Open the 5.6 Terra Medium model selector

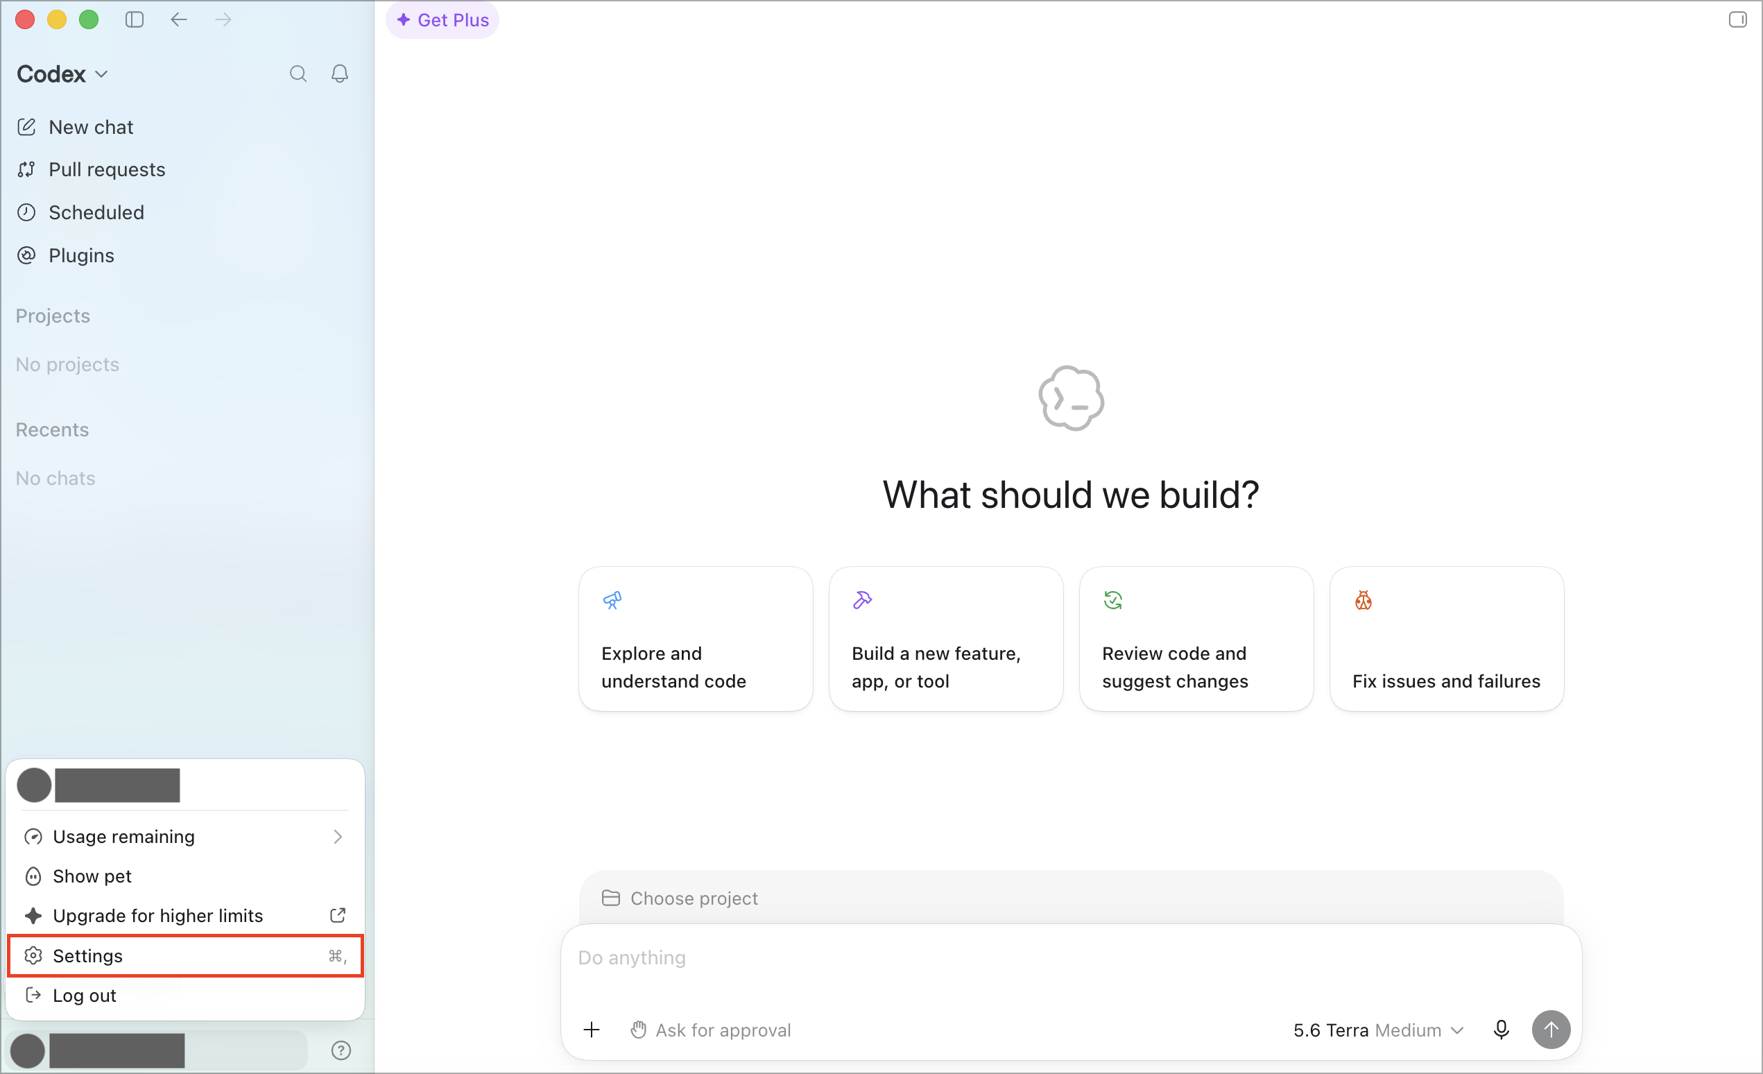click(1378, 1030)
